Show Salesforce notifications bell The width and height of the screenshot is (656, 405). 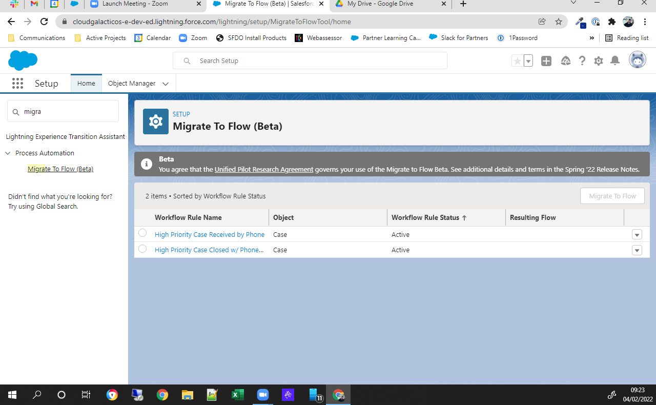(x=616, y=61)
